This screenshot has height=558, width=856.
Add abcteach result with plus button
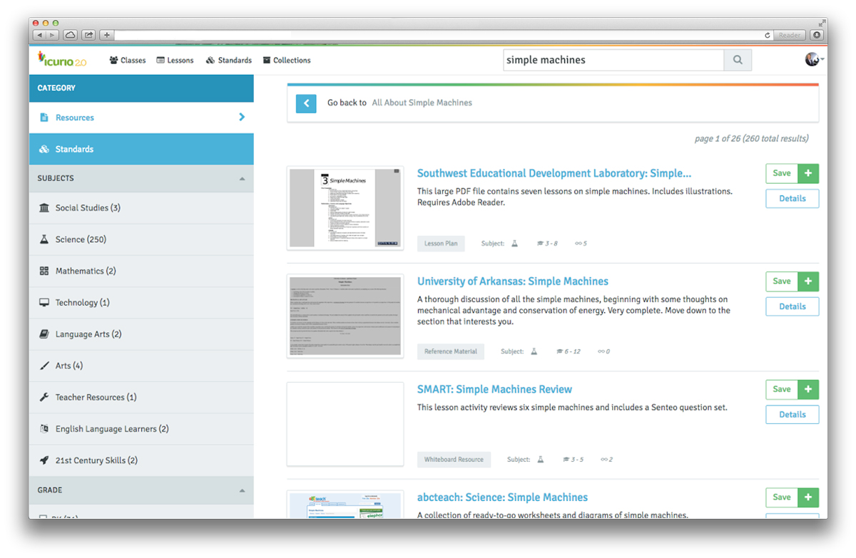pos(808,497)
